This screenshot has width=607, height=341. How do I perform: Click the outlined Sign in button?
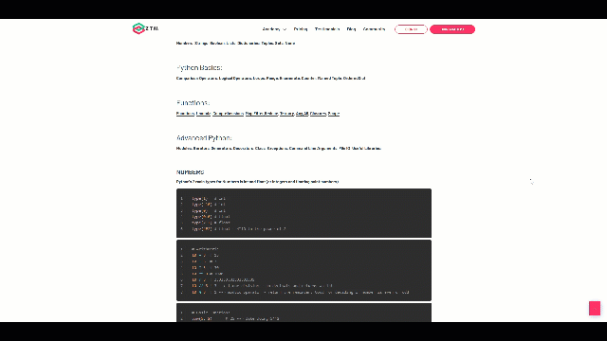point(411,29)
